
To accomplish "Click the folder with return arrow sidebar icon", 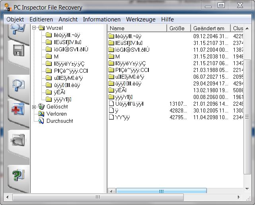I will pyautogui.click(x=18, y=140).
